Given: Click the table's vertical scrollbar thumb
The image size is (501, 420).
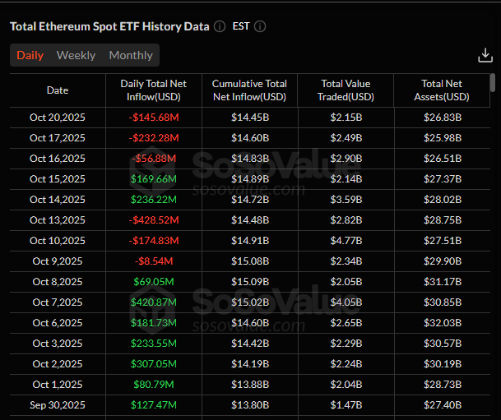Looking at the screenshot, I should (492, 83).
